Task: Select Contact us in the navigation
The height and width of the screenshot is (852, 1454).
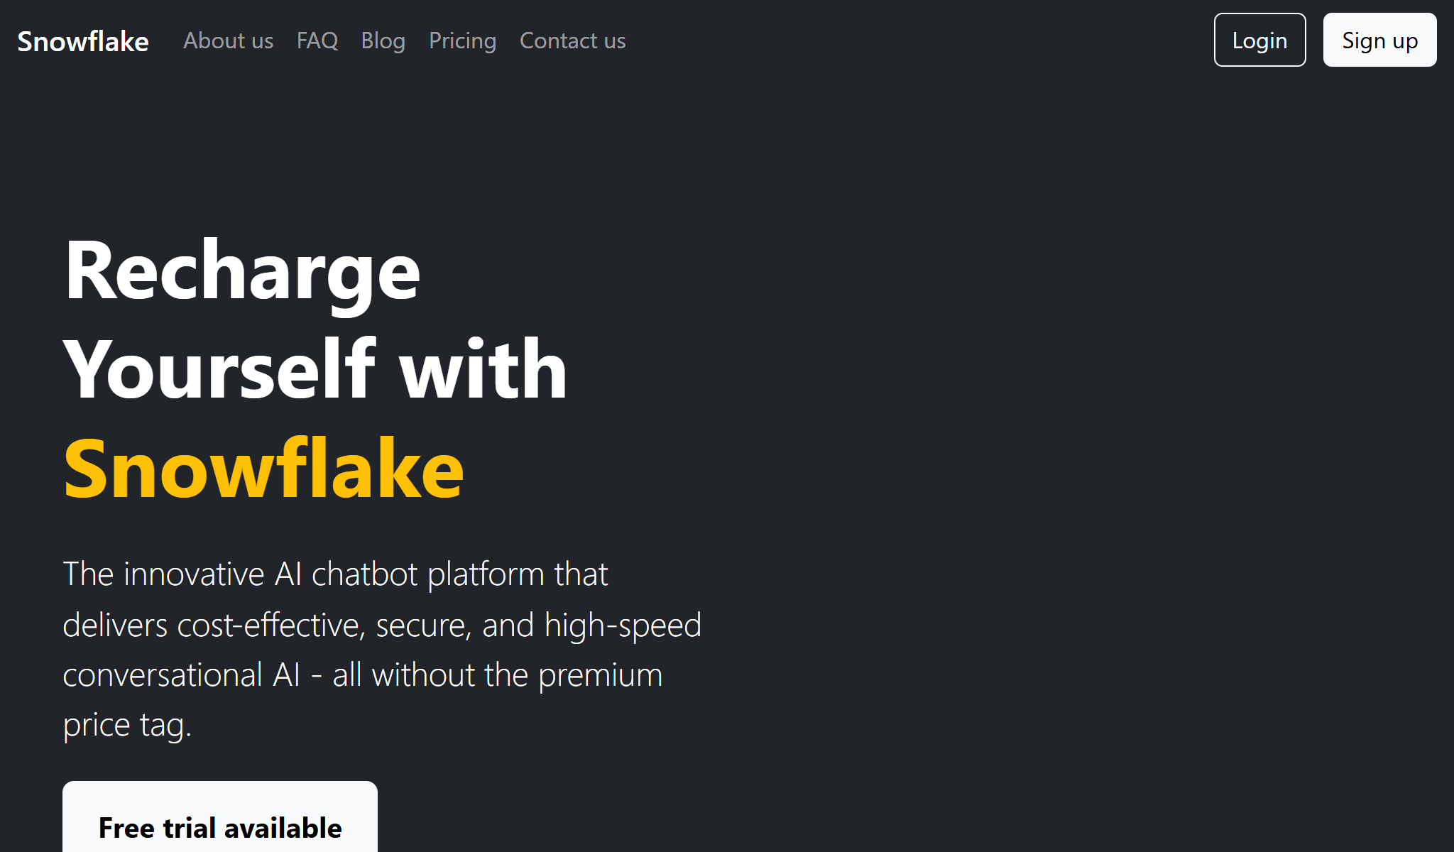Action: click(x=572, y=41)
